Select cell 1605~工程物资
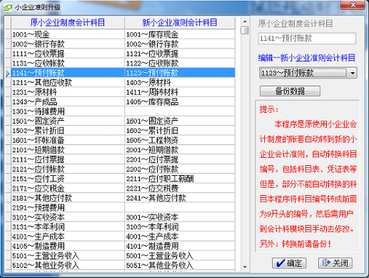This screenshot has height=278, width=369. click(180, 140)
